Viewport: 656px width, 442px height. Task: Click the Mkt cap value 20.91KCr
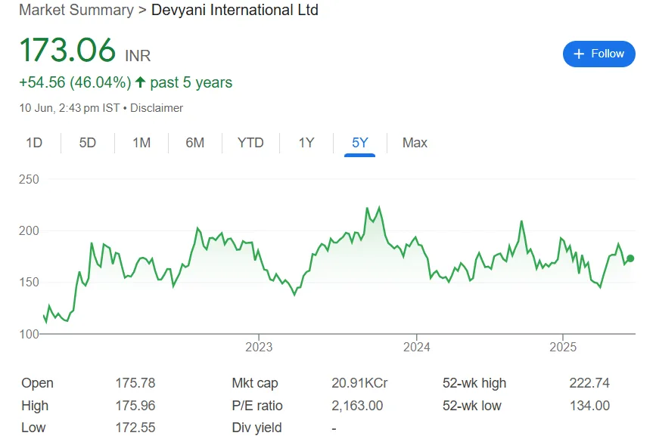pos(359,383)
